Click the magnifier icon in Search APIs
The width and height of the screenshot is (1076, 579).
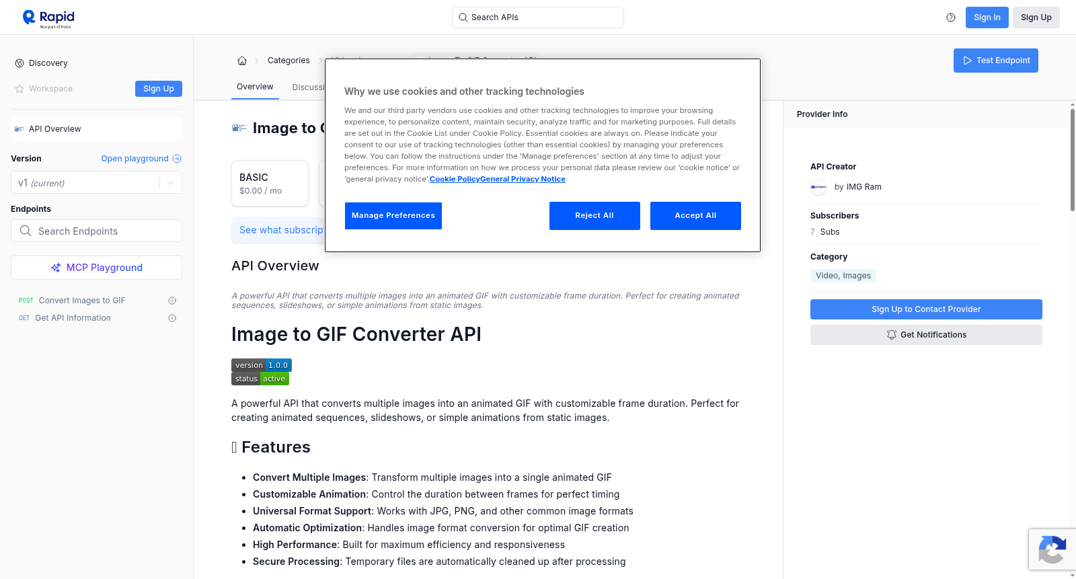coord(463,17)
